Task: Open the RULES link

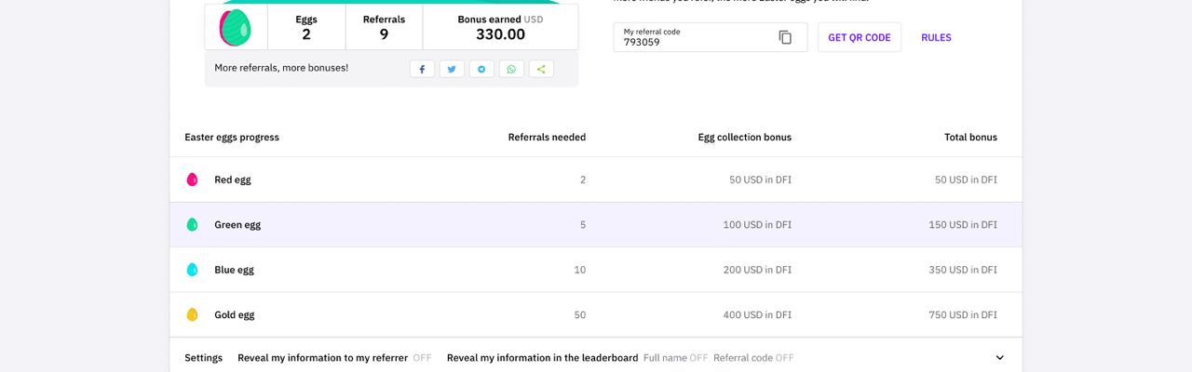Action: 936,38
